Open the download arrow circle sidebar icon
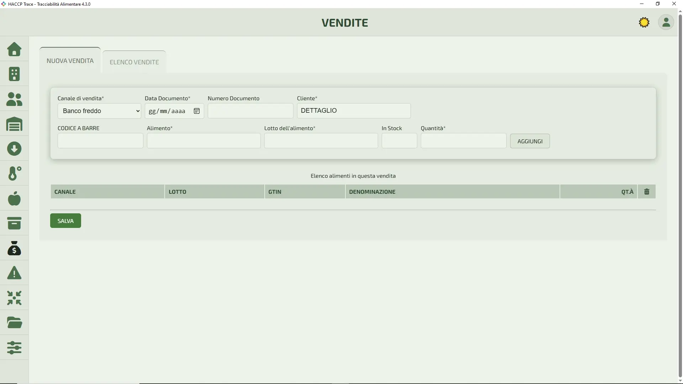The image size is (683, 384). point(14,149)
